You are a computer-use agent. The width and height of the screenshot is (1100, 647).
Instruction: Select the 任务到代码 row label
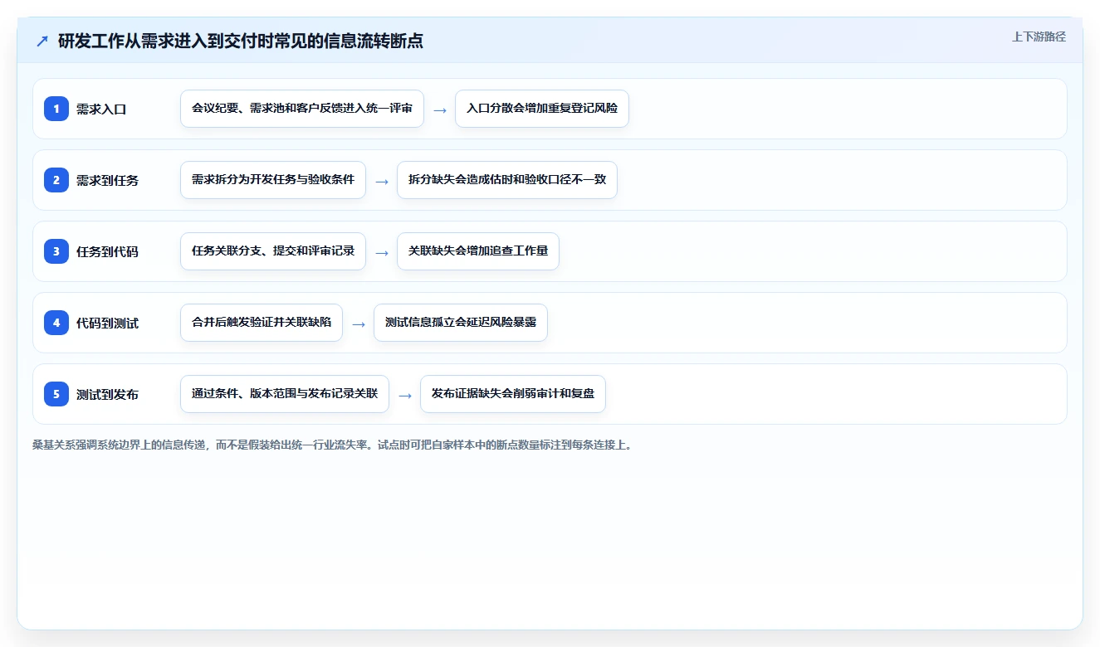(x=107, y=251)
